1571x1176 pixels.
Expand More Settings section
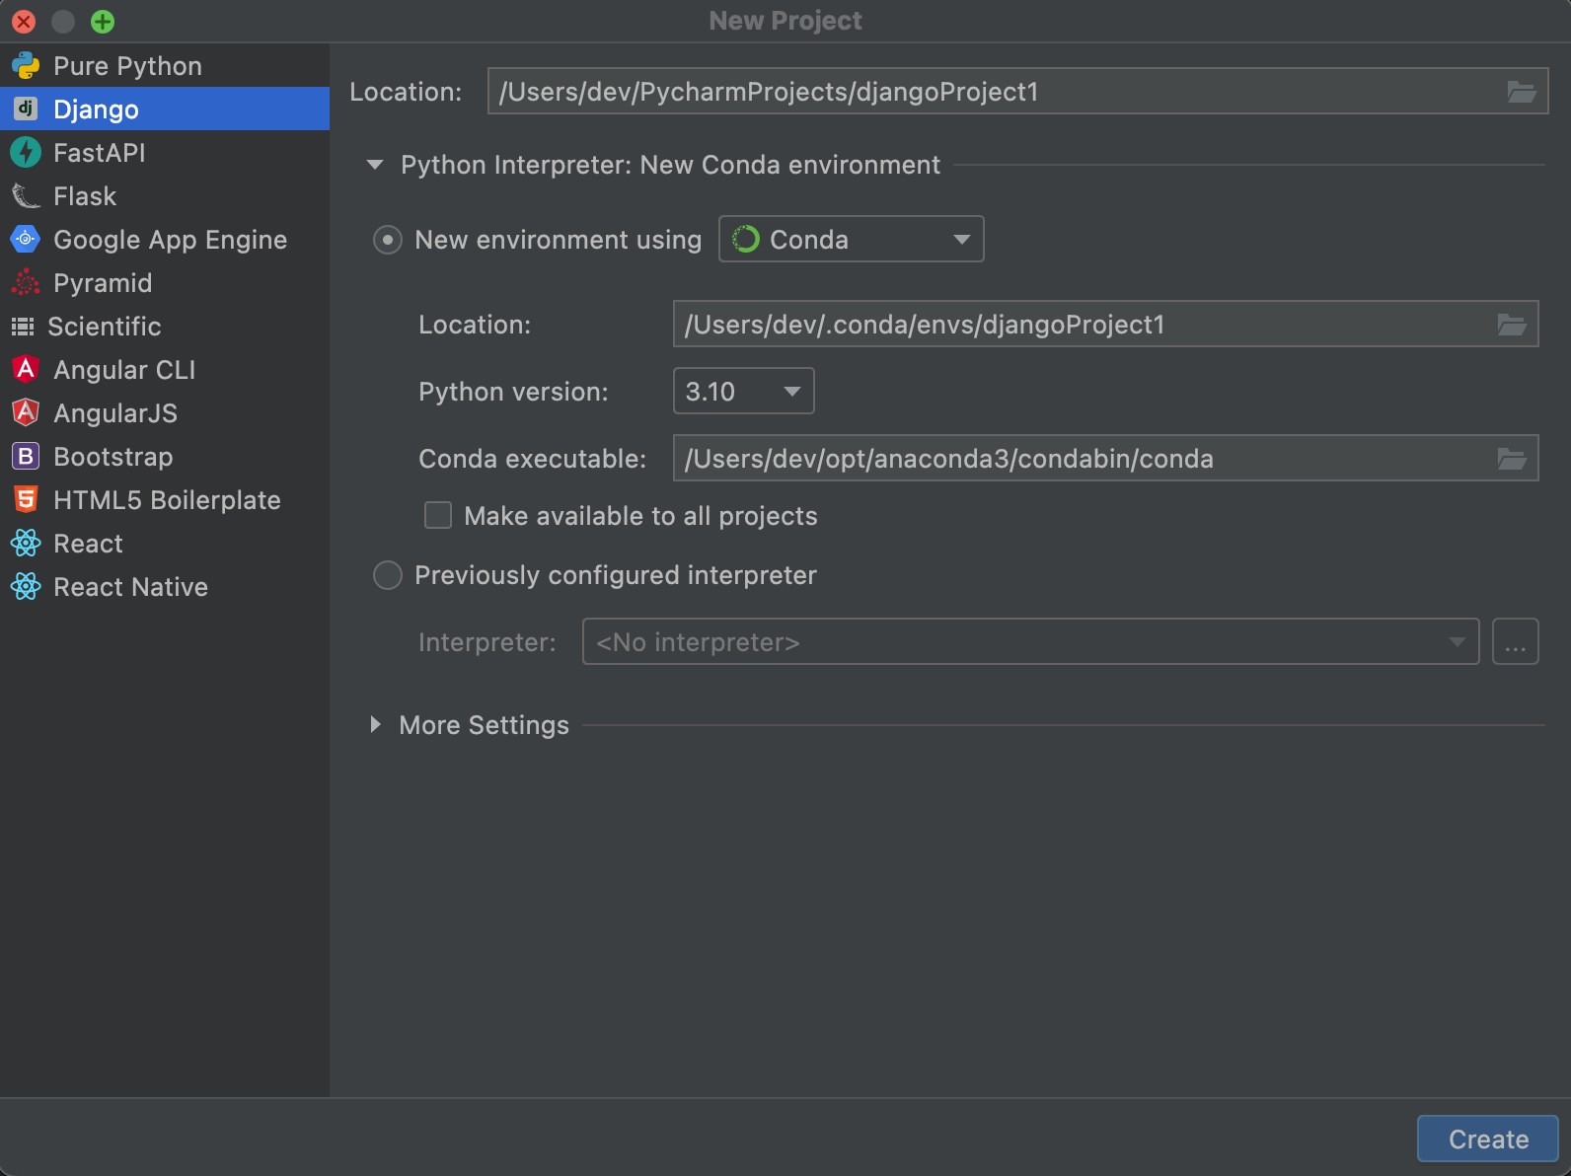[x=375, y=725]
